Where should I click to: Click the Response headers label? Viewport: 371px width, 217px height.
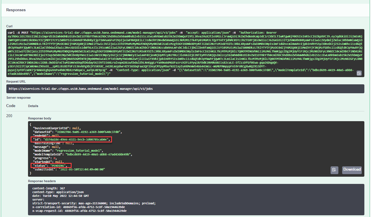click(42, 181)
